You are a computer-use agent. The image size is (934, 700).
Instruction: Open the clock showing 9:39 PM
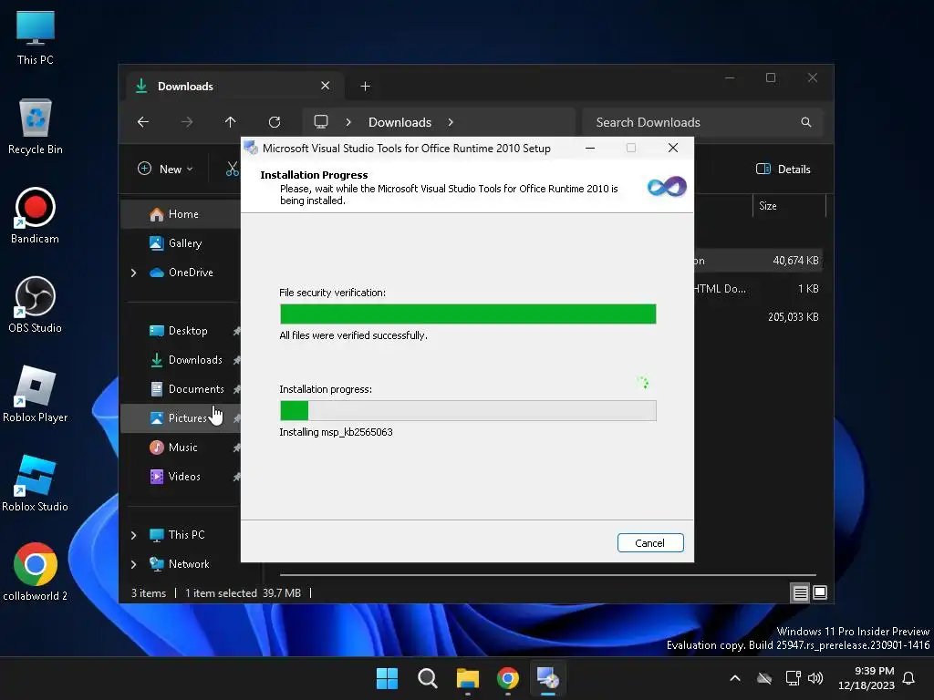pos(867,678)
